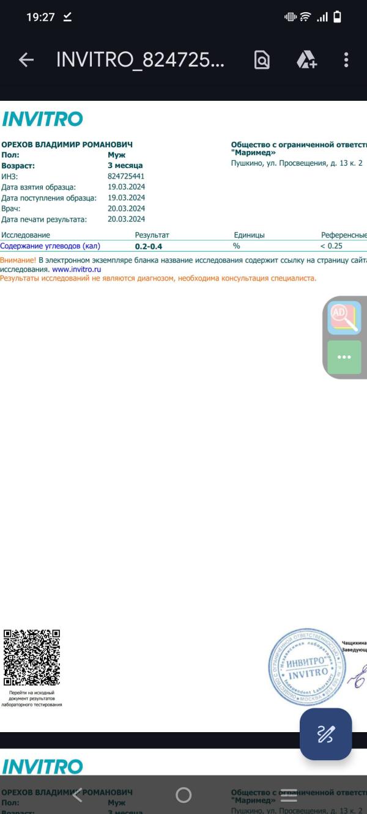The image size is (367, 814).
Task: Tap the reference value < 0.25
Action: tap(331, 246)
